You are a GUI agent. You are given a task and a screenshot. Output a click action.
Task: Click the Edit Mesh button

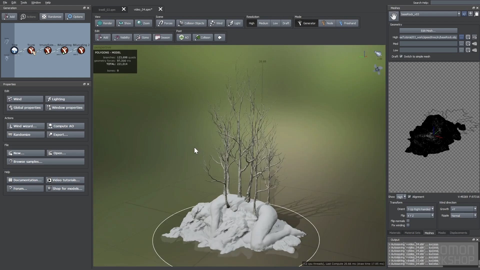pyautogui.click(x=428, y=30)
